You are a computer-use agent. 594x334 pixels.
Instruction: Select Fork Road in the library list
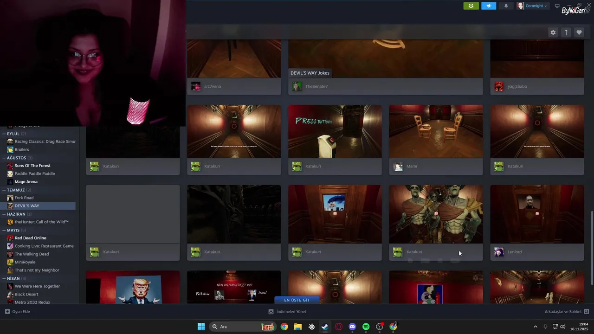[41, 198]
